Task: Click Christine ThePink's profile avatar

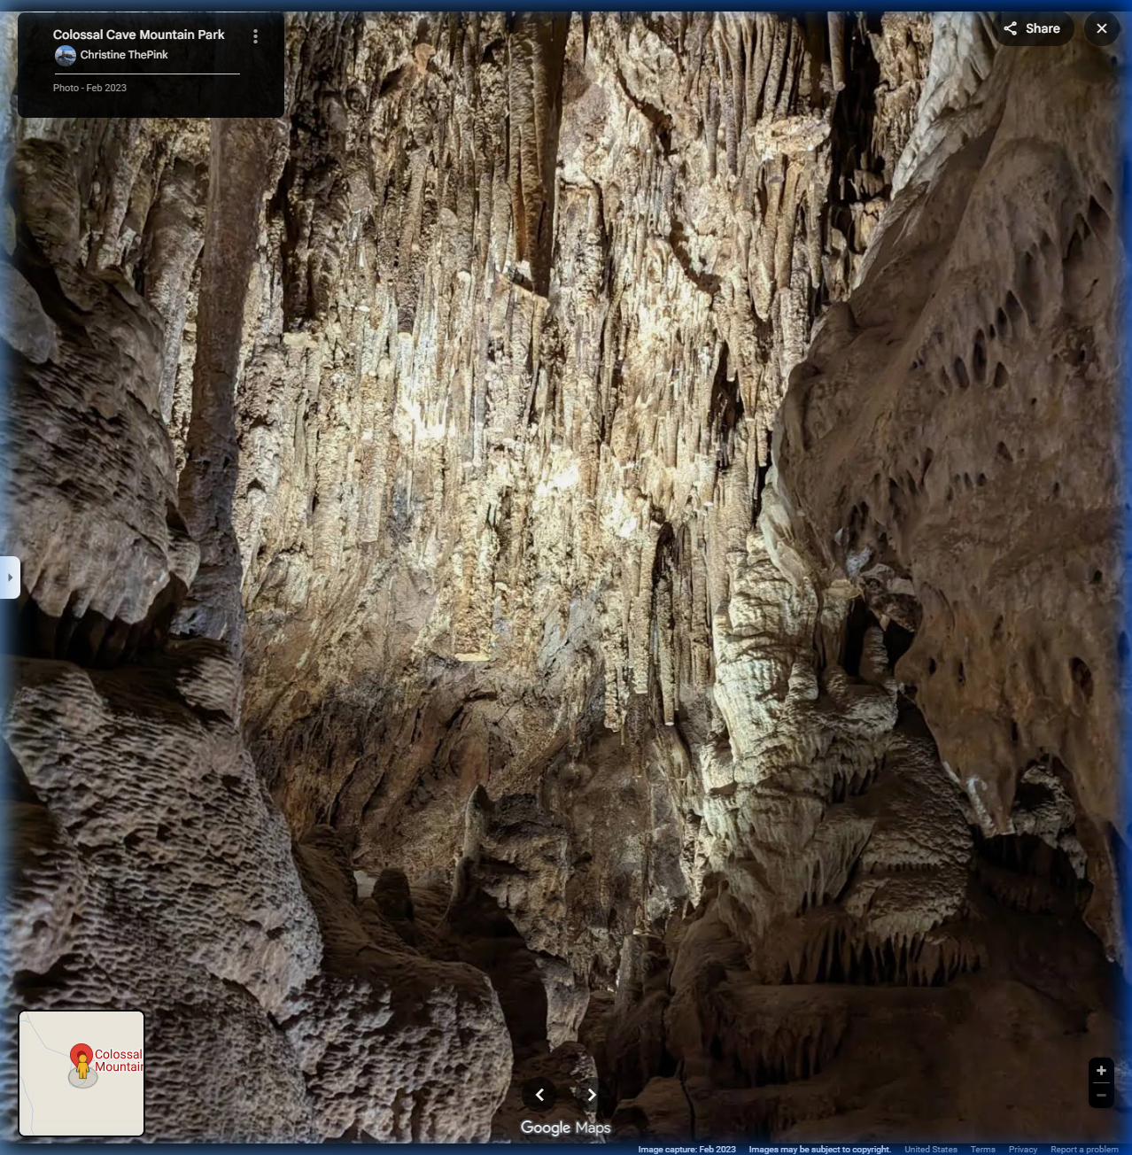Action: coord(66,55)
